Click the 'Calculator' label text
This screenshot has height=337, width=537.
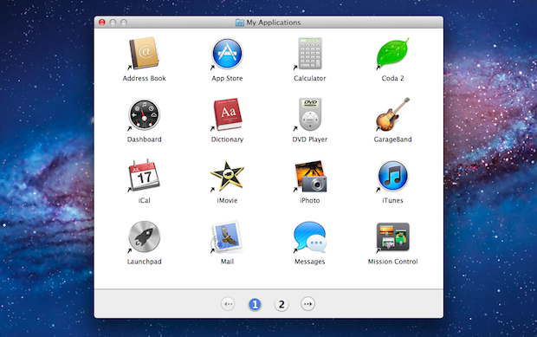[309, 78]
